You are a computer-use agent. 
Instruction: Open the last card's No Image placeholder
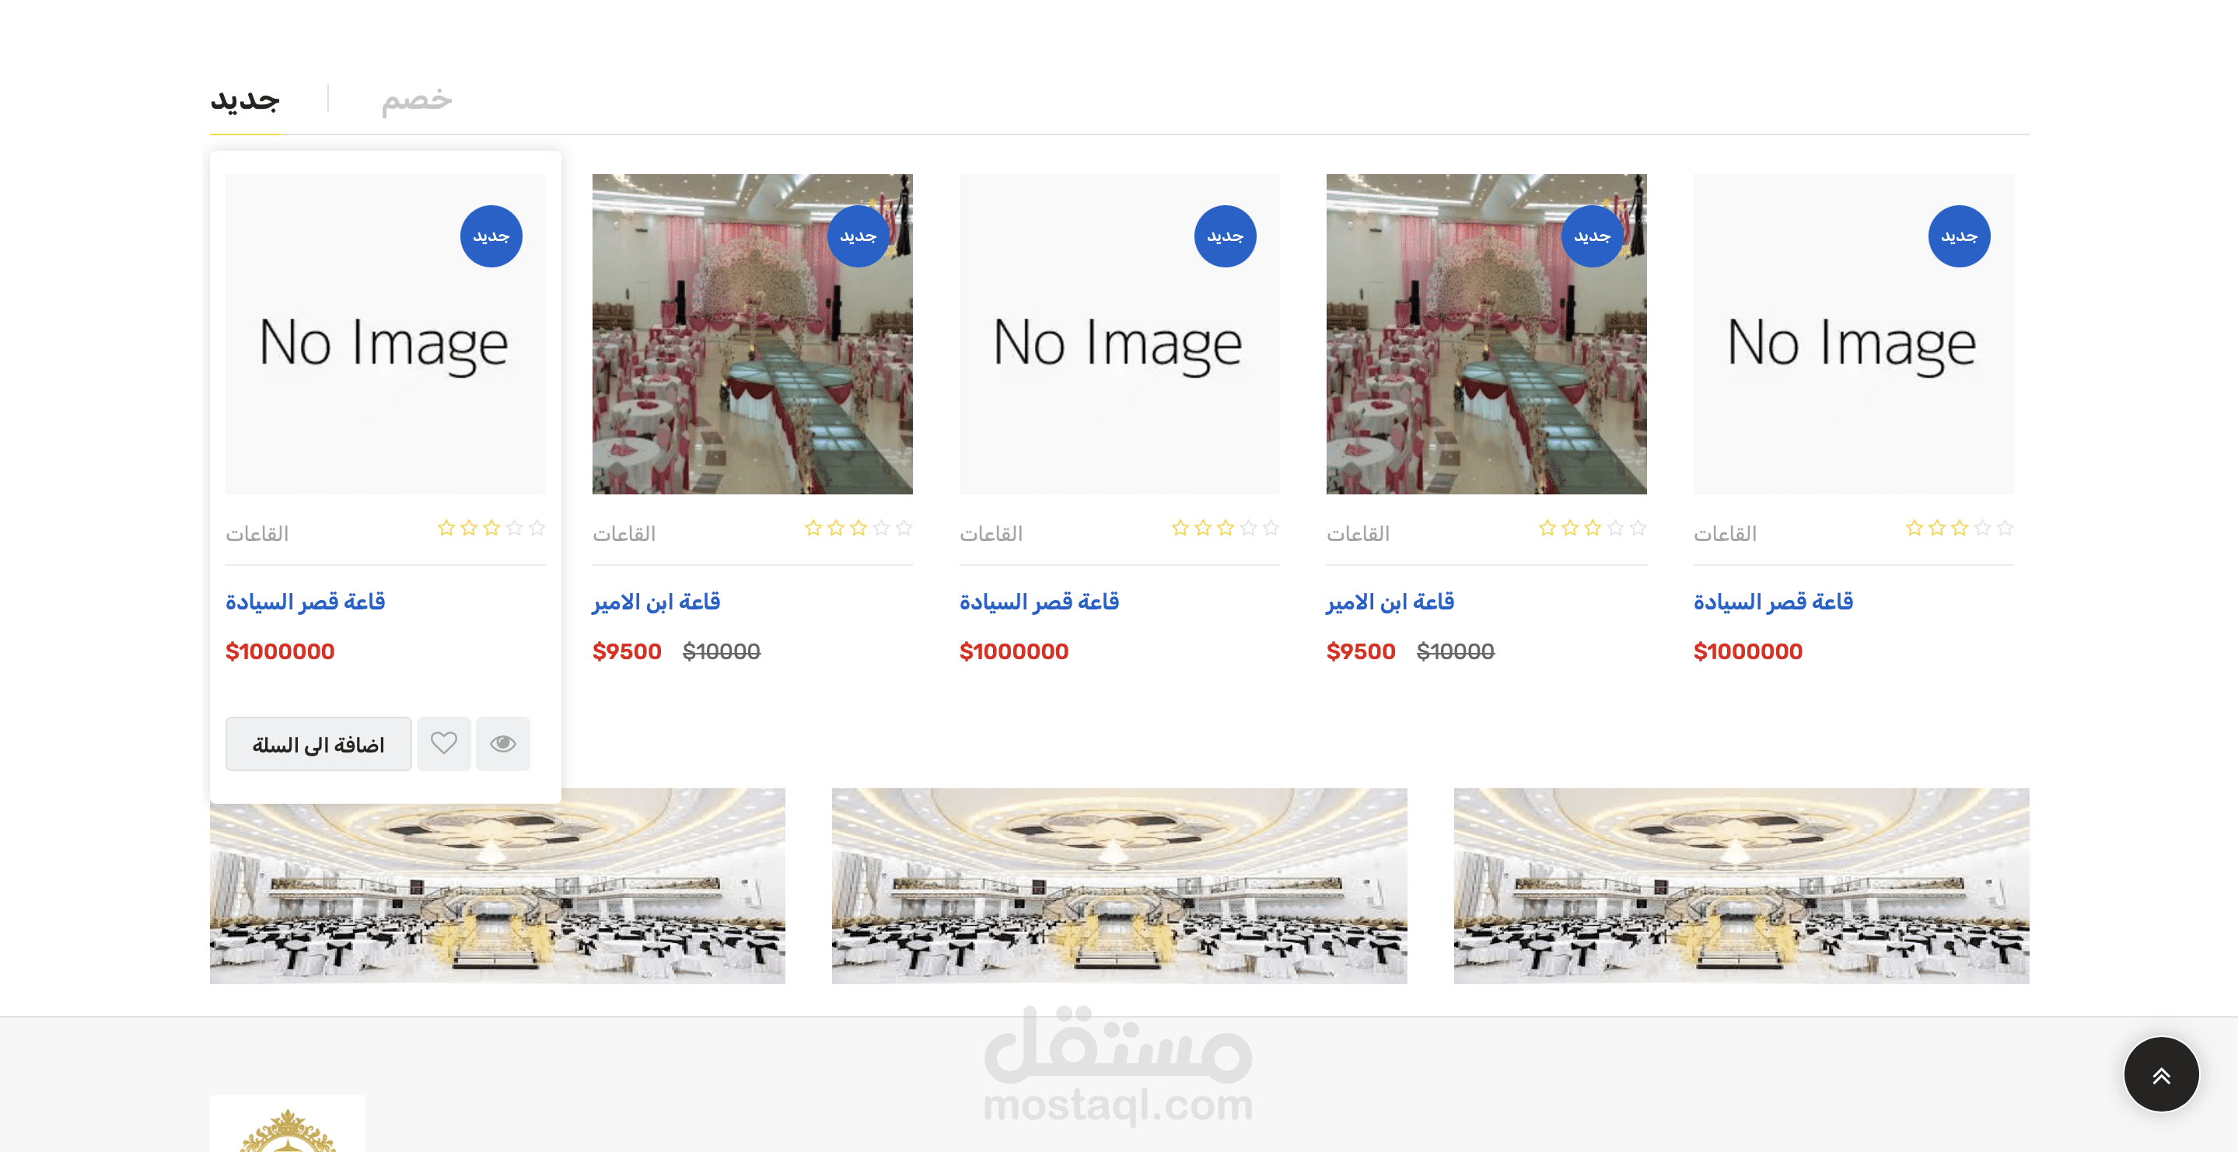tap(1853, 334)
